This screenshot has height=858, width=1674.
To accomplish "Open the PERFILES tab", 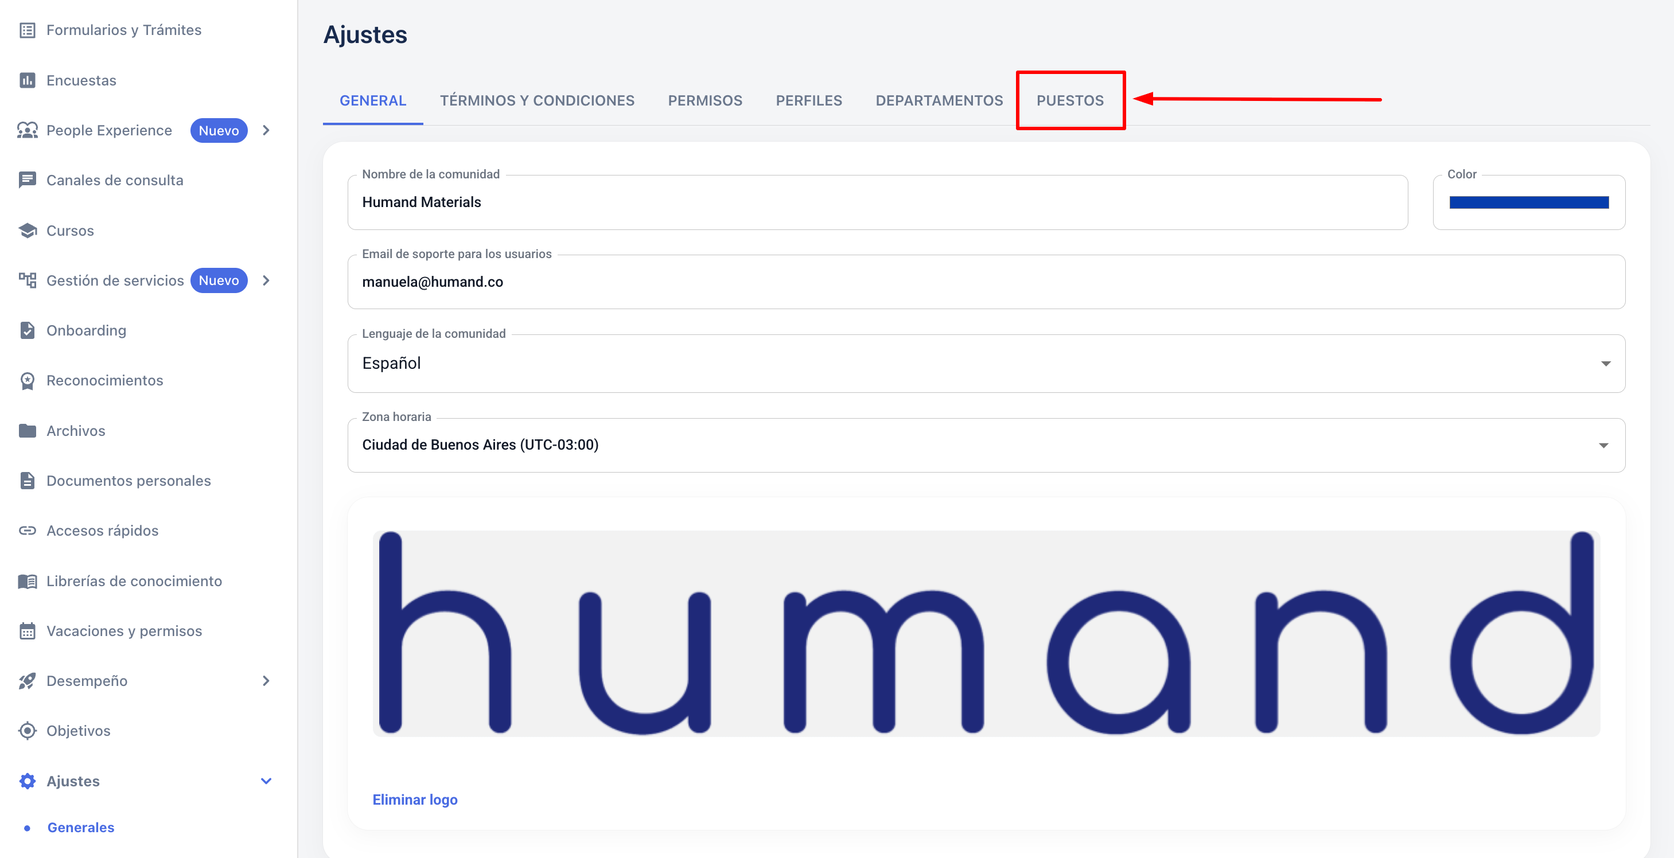I will [x=808, y=101].
